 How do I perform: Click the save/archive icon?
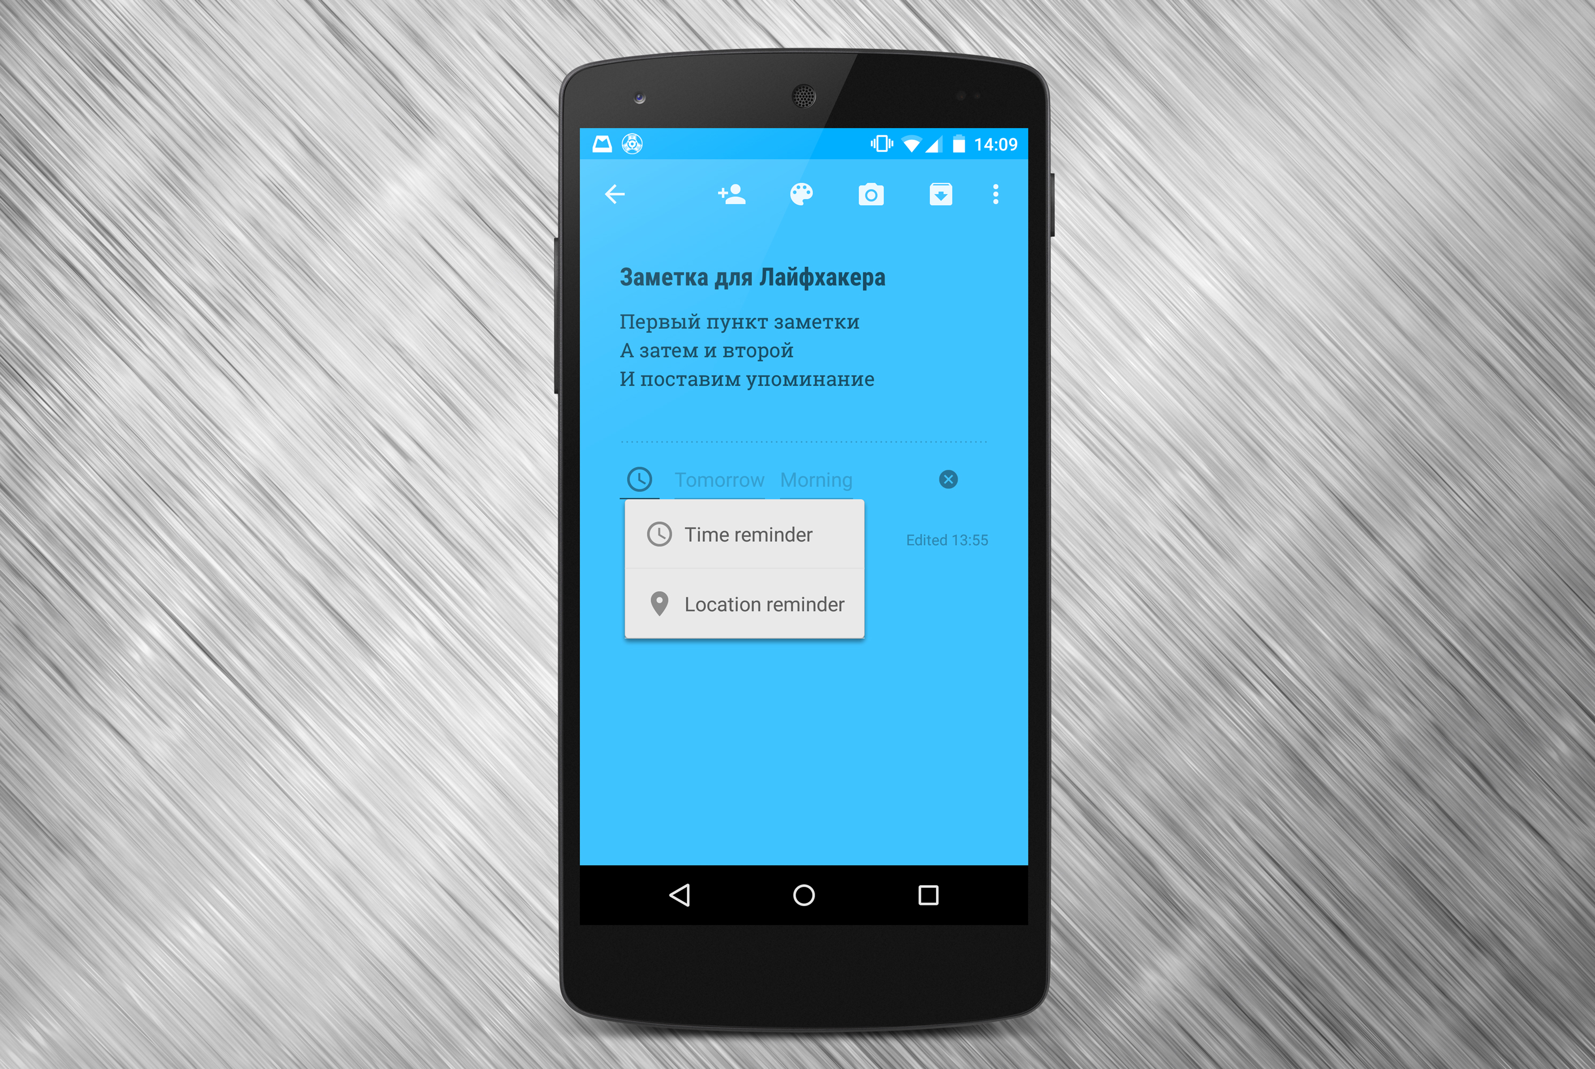(x=942, y=193)
